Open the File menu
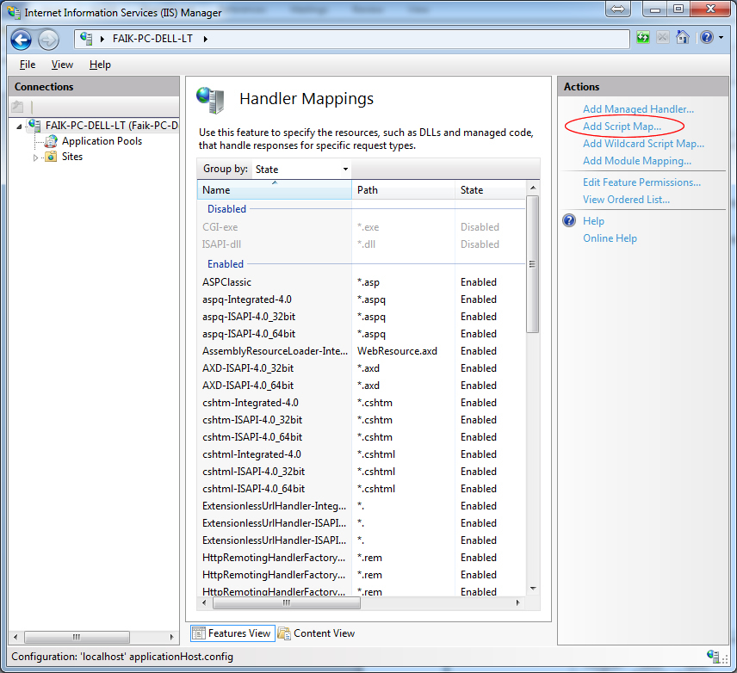This screenshot has width=737, height=673. 28,65
